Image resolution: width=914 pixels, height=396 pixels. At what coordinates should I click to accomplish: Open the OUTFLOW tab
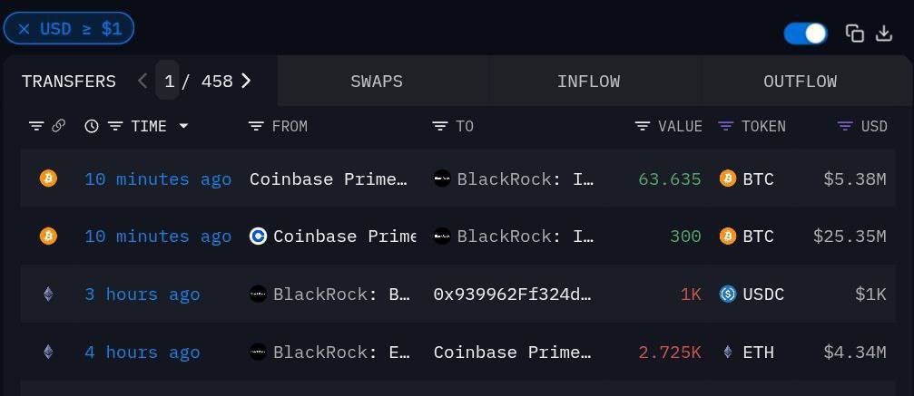tap(800, 81)
